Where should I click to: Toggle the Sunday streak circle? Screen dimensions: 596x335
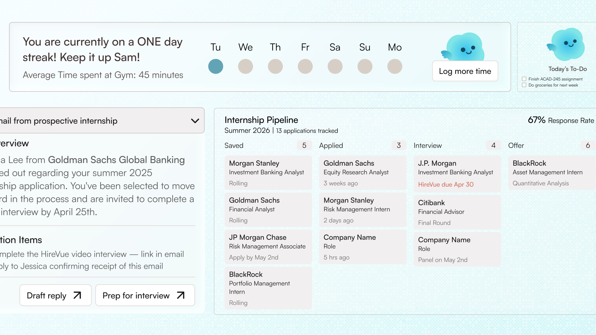[365, 66]
